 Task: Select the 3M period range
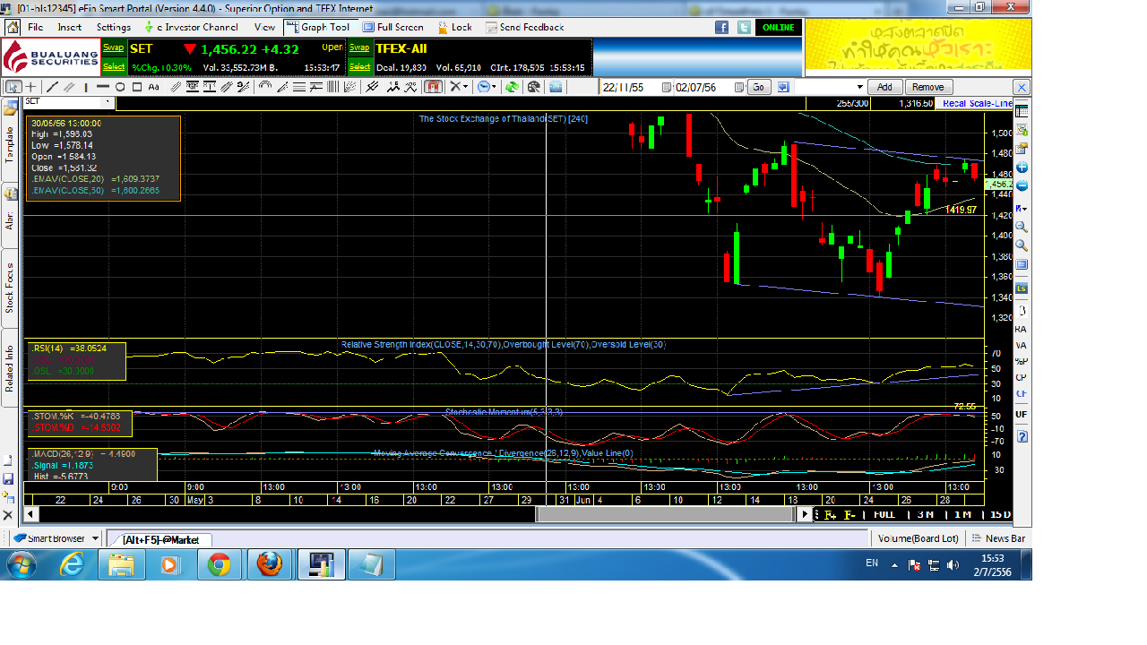coord(925,514)
